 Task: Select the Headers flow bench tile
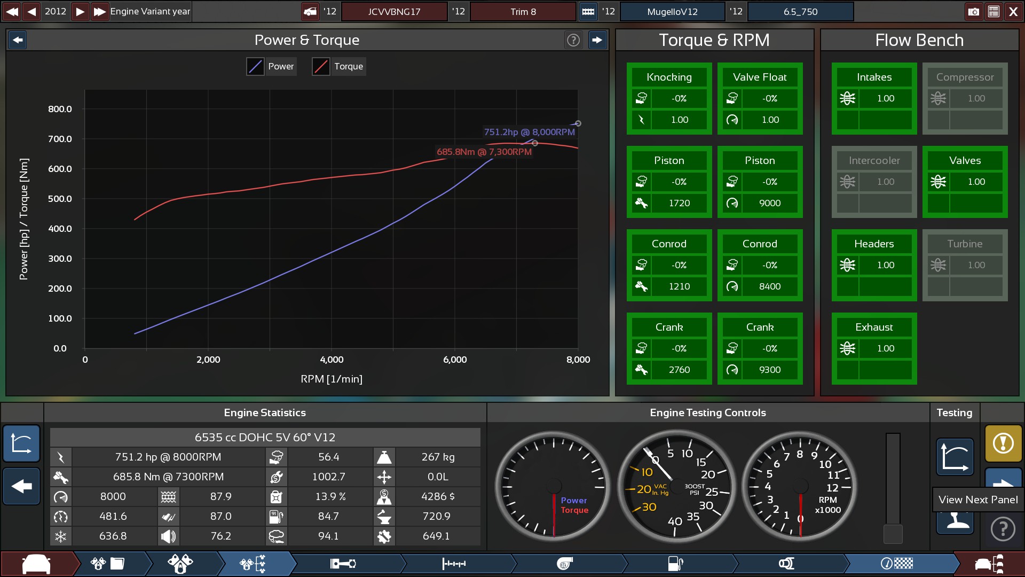tap(874, 265)
